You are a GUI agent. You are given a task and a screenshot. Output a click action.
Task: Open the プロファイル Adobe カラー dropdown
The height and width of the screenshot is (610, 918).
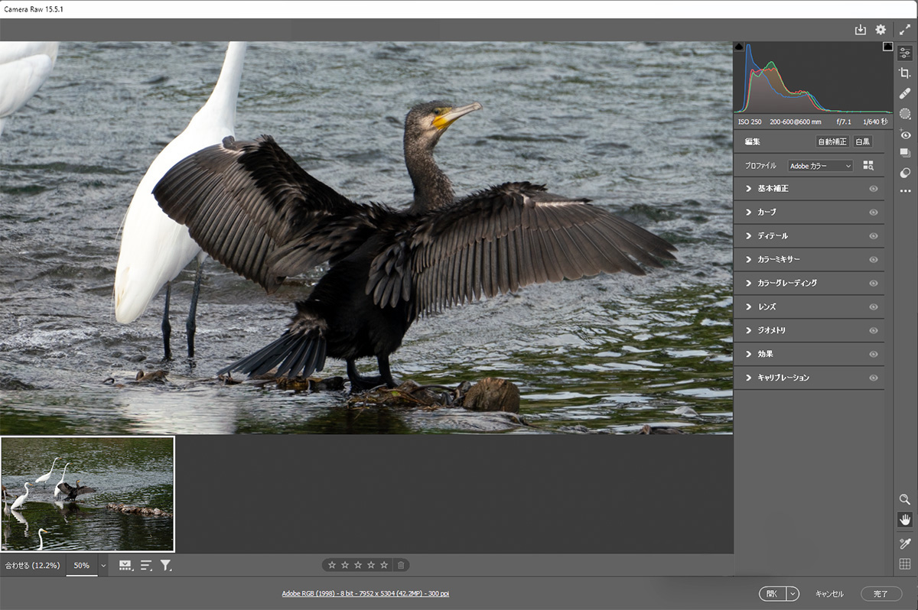click(820, 166)
